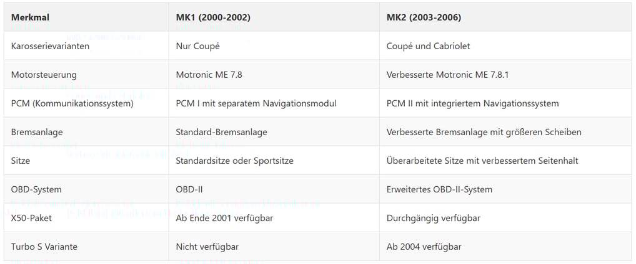The width and height of the screenshot is (636, 264).
Task: Select the X50-Paket row label
Action: click(31, 218)
